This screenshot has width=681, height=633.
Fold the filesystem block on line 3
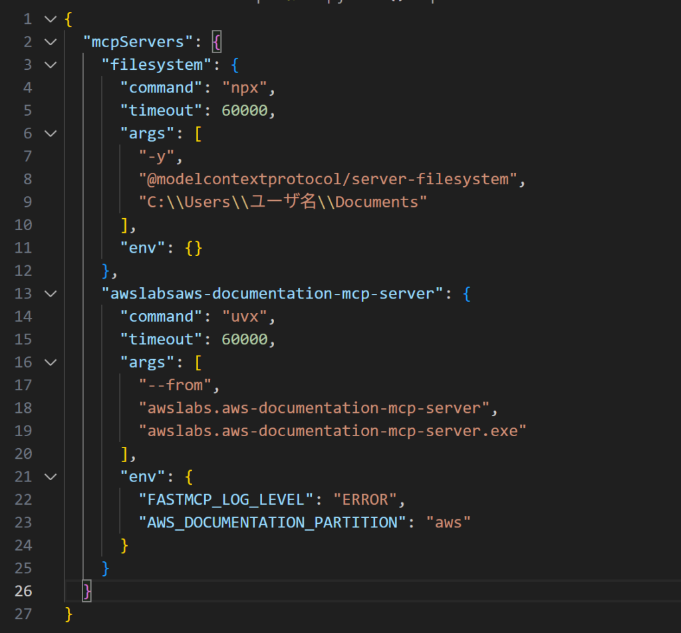[x=51, y=65]
